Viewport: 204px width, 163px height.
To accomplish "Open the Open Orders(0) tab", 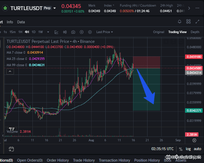I will coord(30,160).
